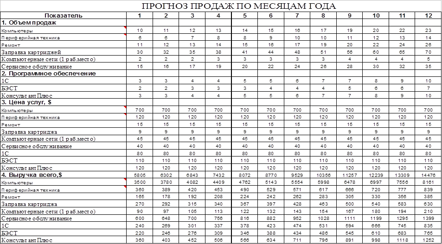Select value 70 in Заправка картриджей row
This screenshot has height=244, width=442.
(429, 52)
